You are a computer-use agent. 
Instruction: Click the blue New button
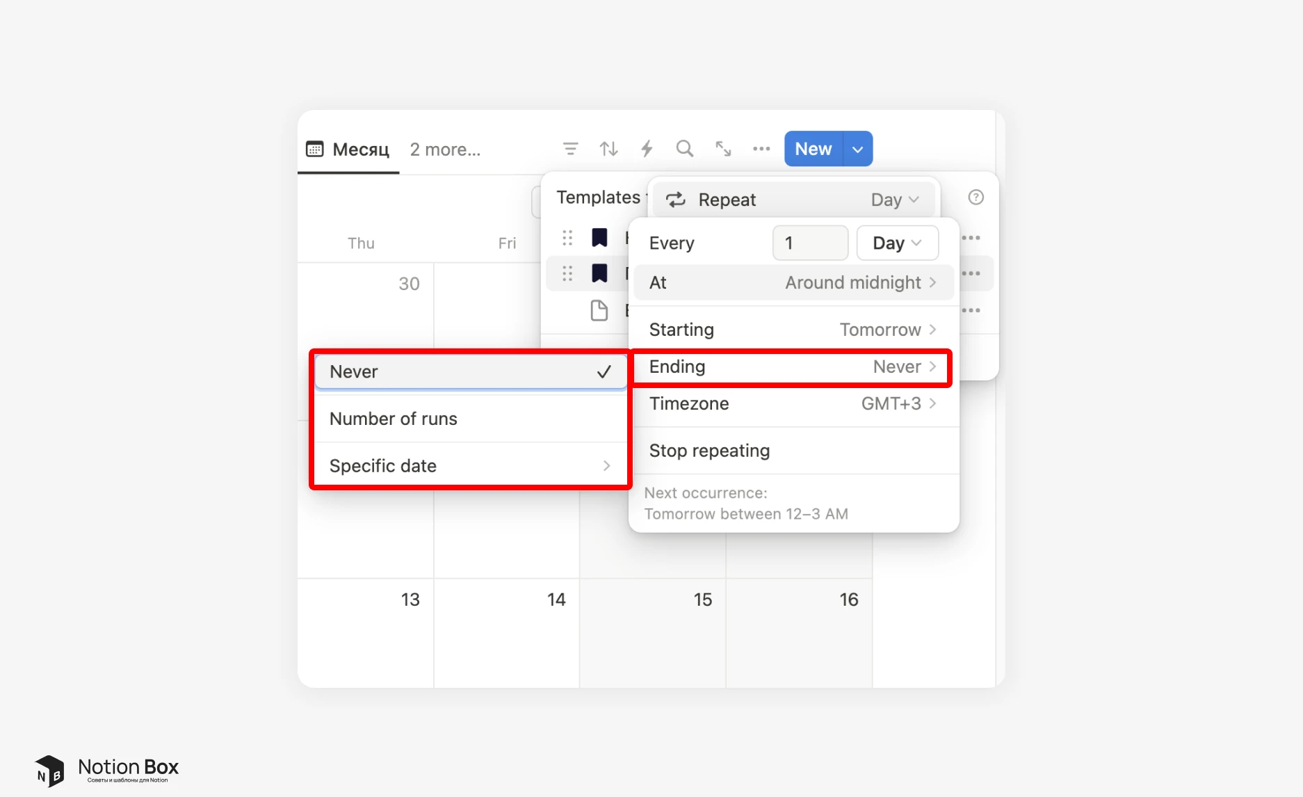point(813,150)
